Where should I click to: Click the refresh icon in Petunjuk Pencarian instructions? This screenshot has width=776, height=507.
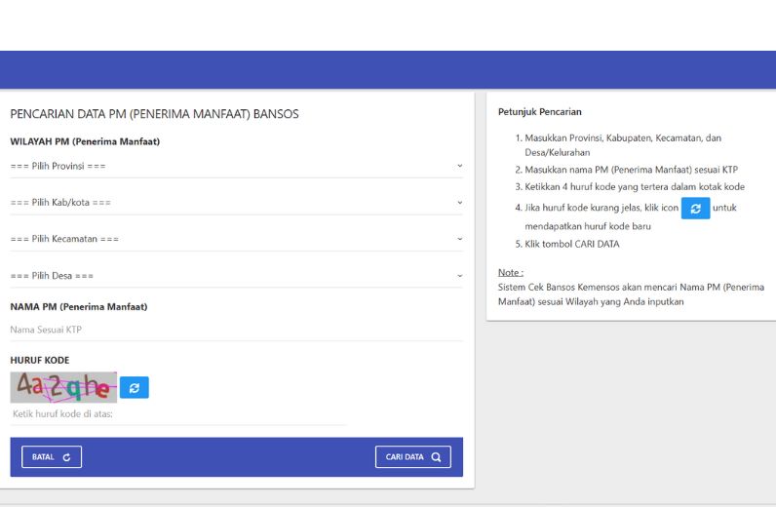[x=695, y=209]
